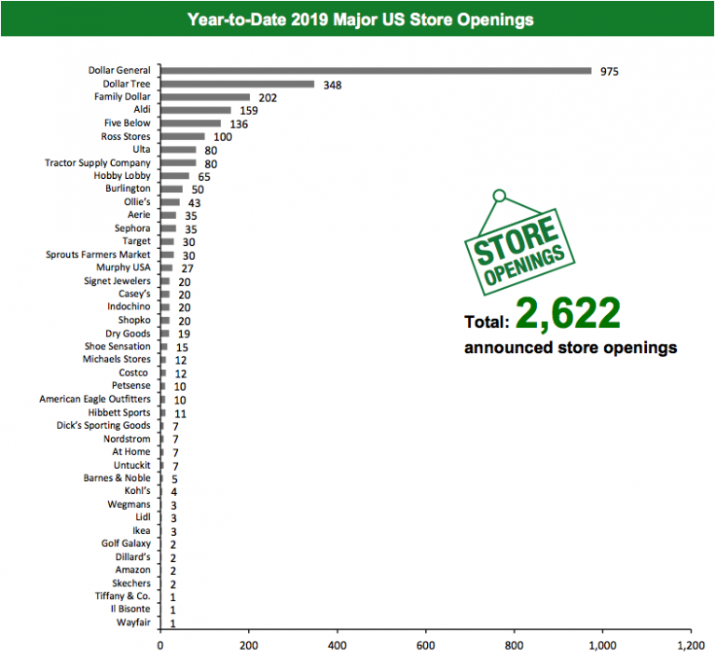Click the 'Wayfair' label
Screen dimensions: 716x672
133,623
